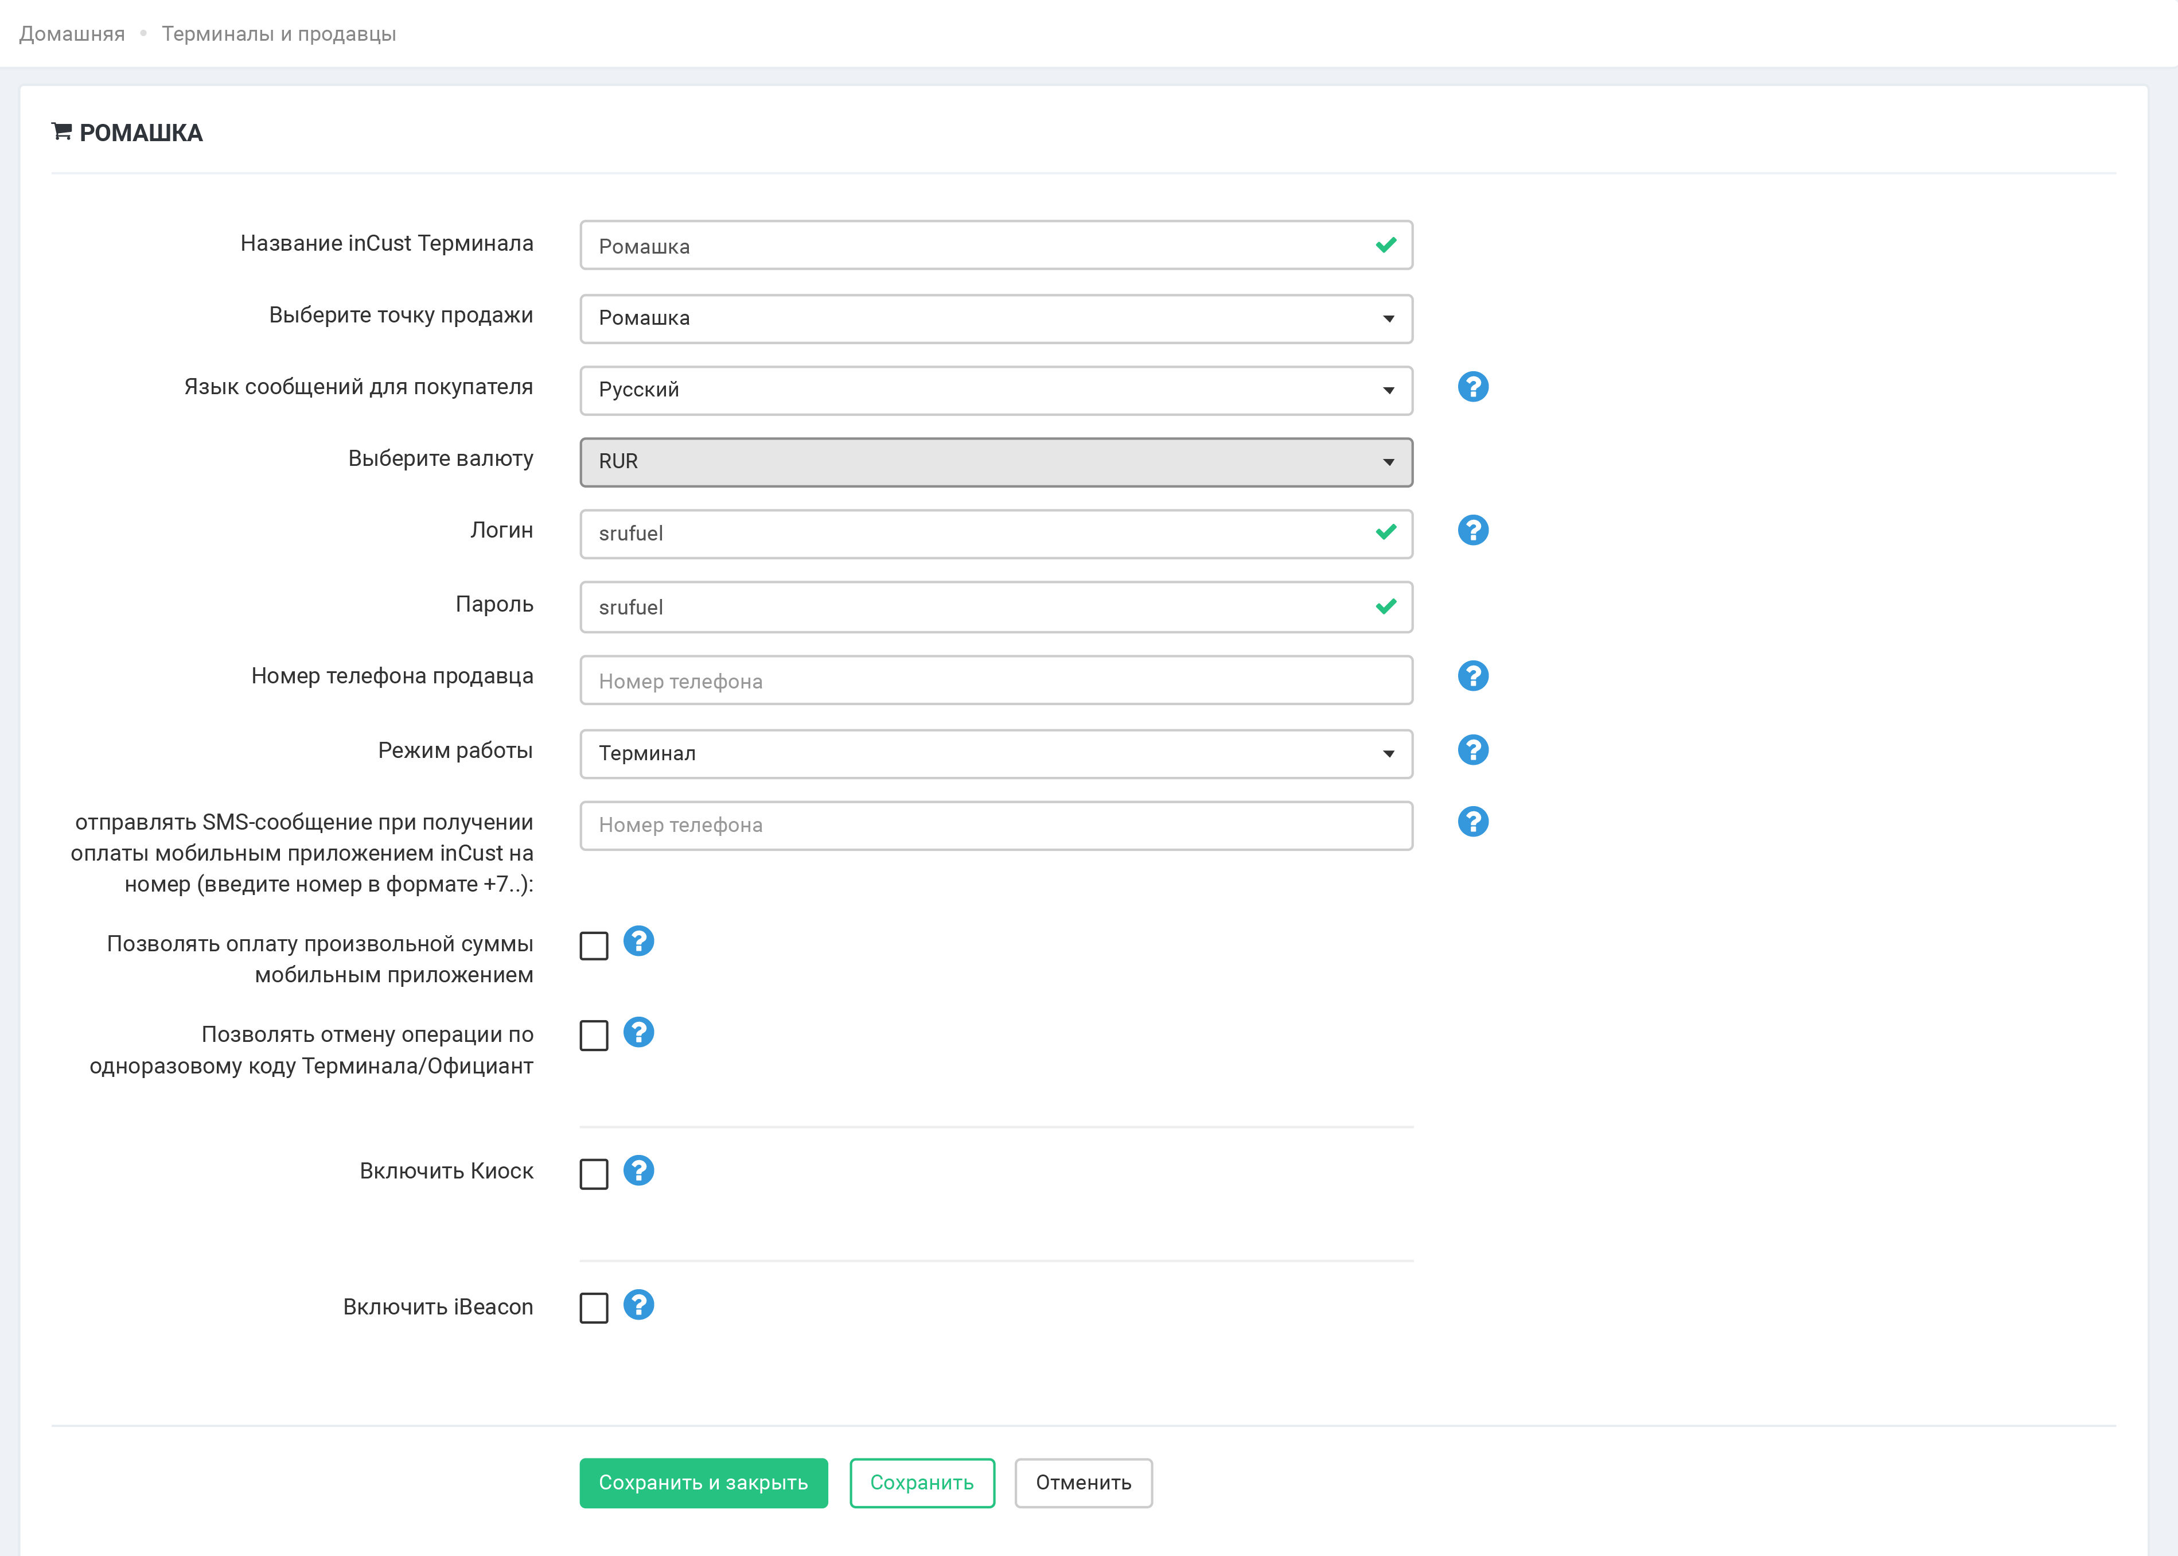Enable the Включить Киоск checkbox

click(594, 1174)
